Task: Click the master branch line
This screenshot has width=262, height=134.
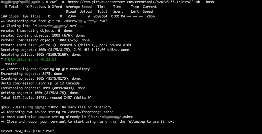Action: click(11, 64)
